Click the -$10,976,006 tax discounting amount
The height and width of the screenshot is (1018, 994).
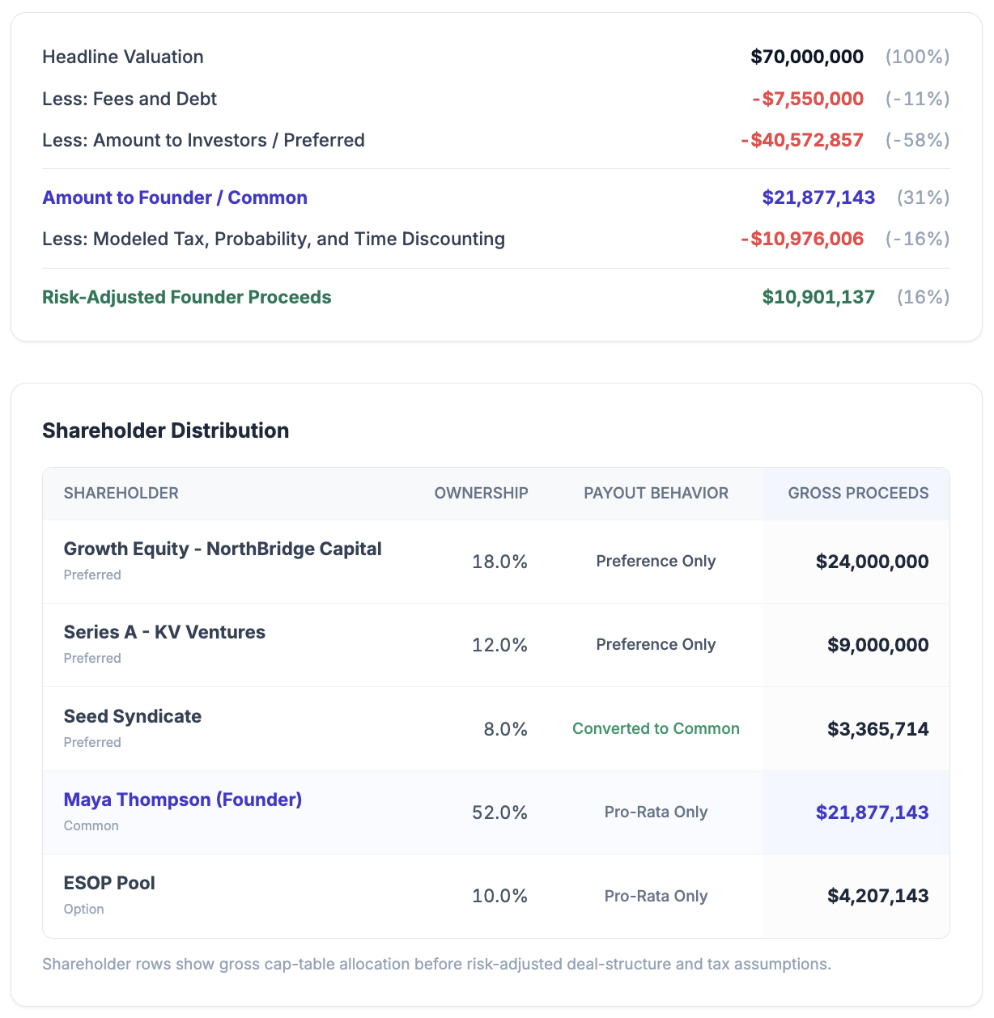click(x=801, y=239)
